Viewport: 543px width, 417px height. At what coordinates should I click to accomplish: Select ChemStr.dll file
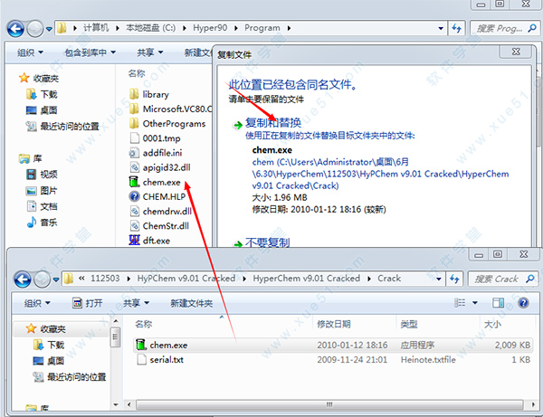point(159,226)
